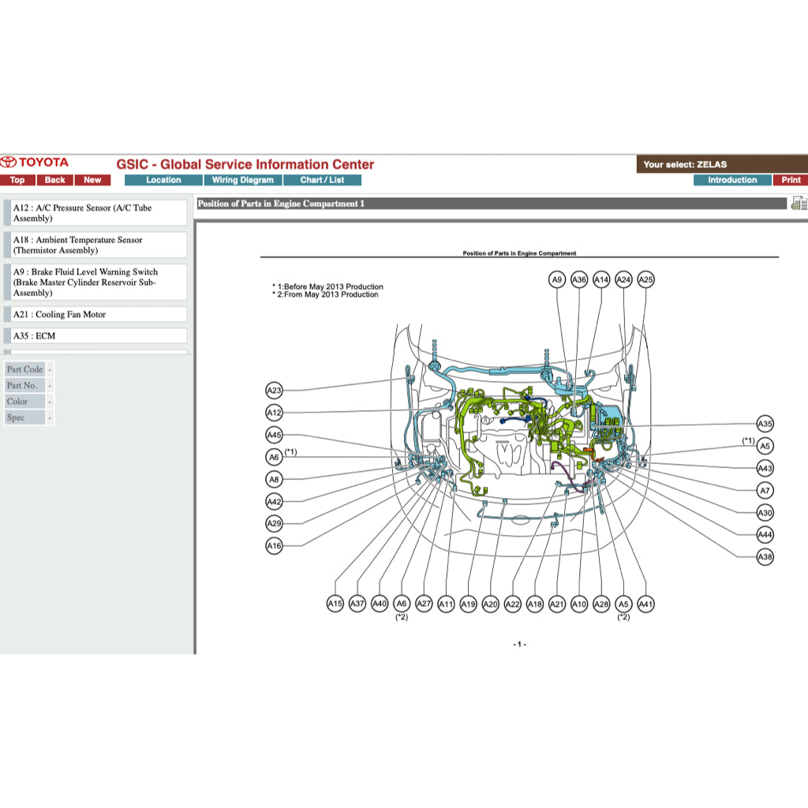The image size is (808, 808).
Task: Print the current diagram
Action: click(x=791, y=180)
